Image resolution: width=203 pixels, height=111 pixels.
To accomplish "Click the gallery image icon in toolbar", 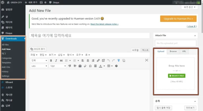I will tap(124, 61).
